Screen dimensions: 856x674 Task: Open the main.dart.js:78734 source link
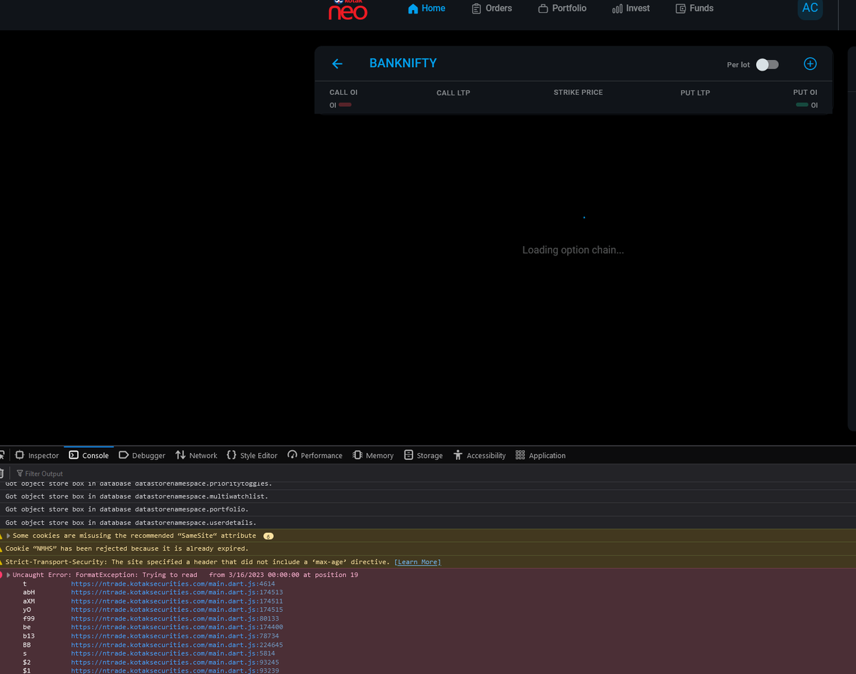pos(175,635)
